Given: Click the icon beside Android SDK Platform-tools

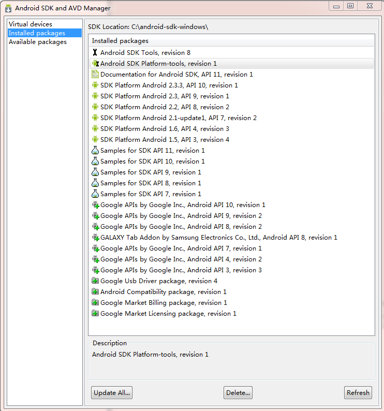Looking at the screenshot, I should pyautogui.click(x=95, y=64).
